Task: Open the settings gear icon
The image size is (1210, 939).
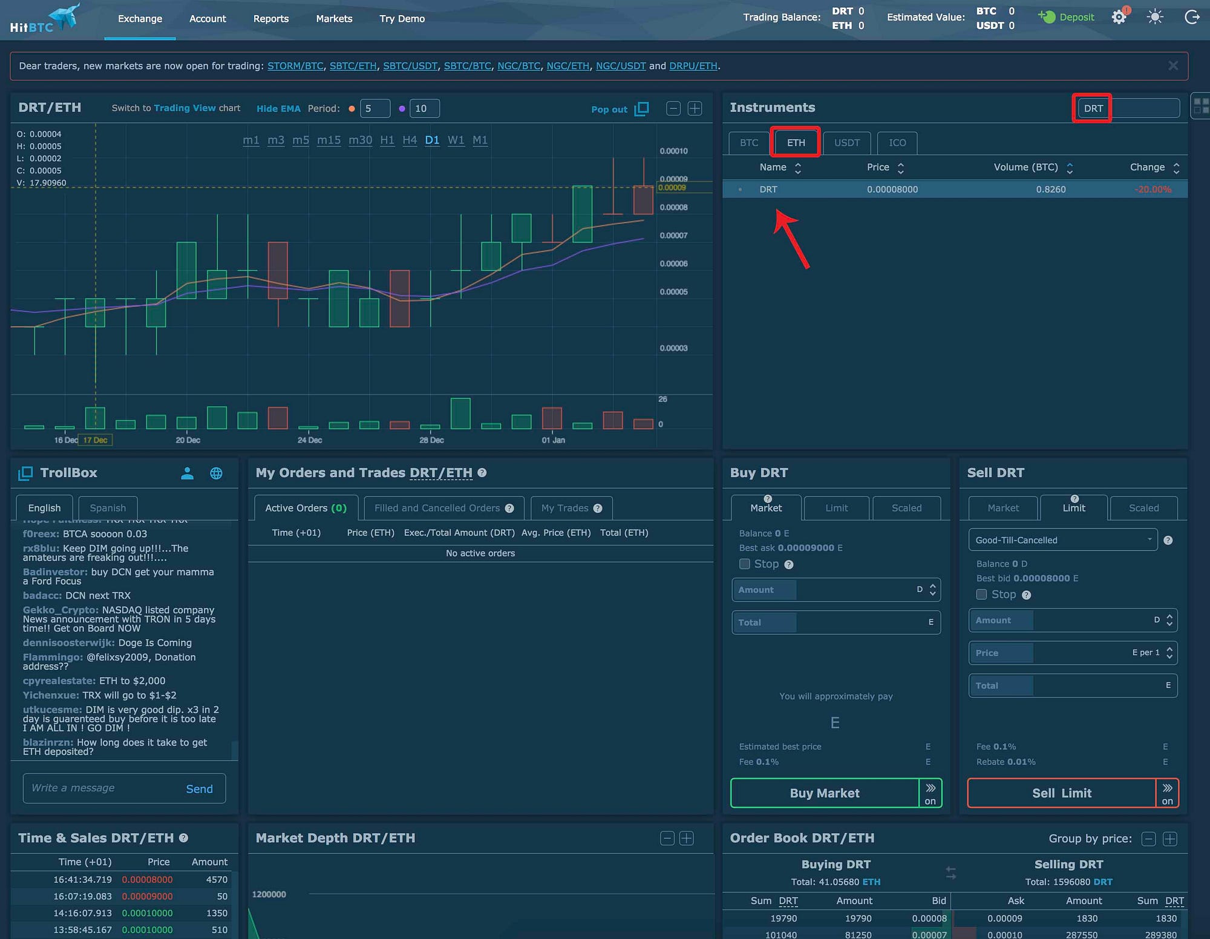Action: point(1119,17)
